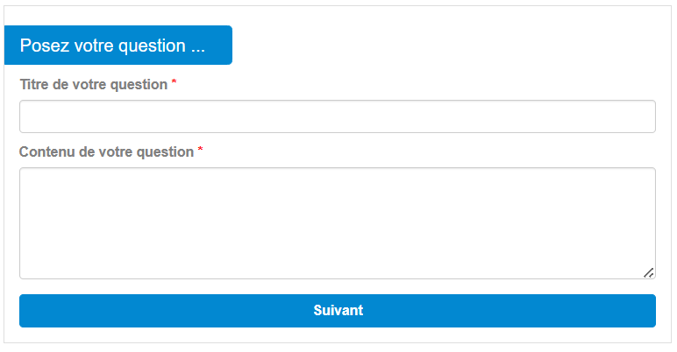Image resolution: width=677 pixels, height=352 pixels.
Task: Place cursor in 'Titre de votre question' box
Action: 338,116
